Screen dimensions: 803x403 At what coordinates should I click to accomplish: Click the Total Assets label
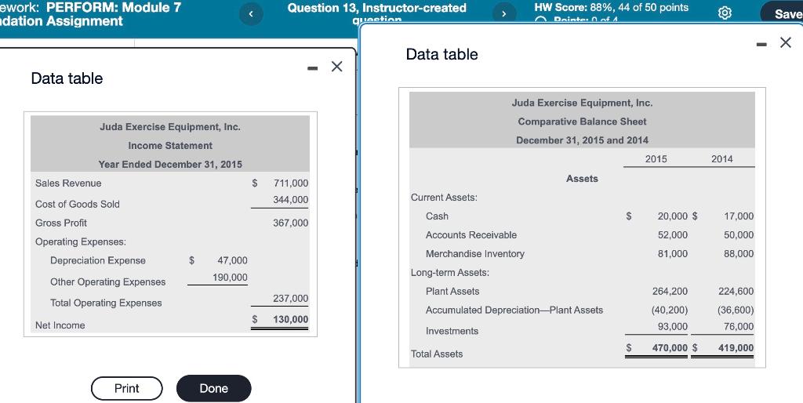[x=437, y=354]
